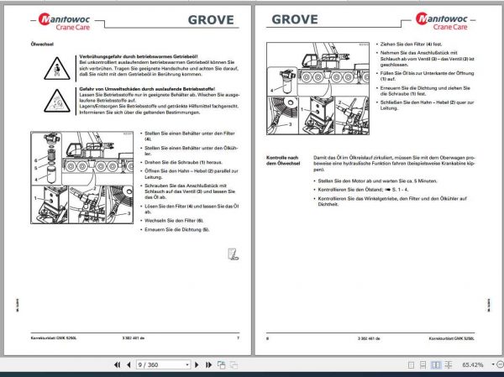Click the zoom out minus icon
The width and height of the screenshot is (504, 377).
(500, 364)
